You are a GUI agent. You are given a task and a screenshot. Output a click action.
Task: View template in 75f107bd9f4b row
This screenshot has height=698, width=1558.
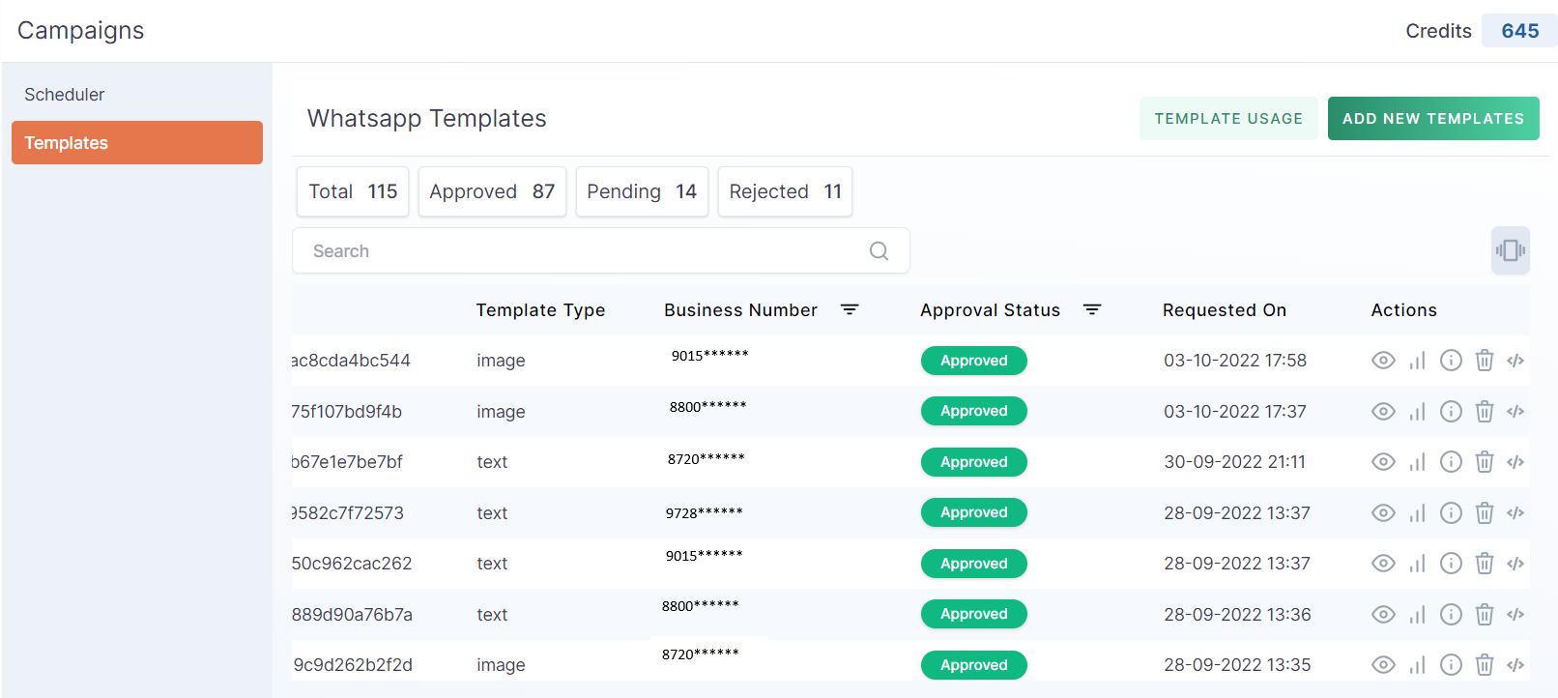(x=1383, y=411)
